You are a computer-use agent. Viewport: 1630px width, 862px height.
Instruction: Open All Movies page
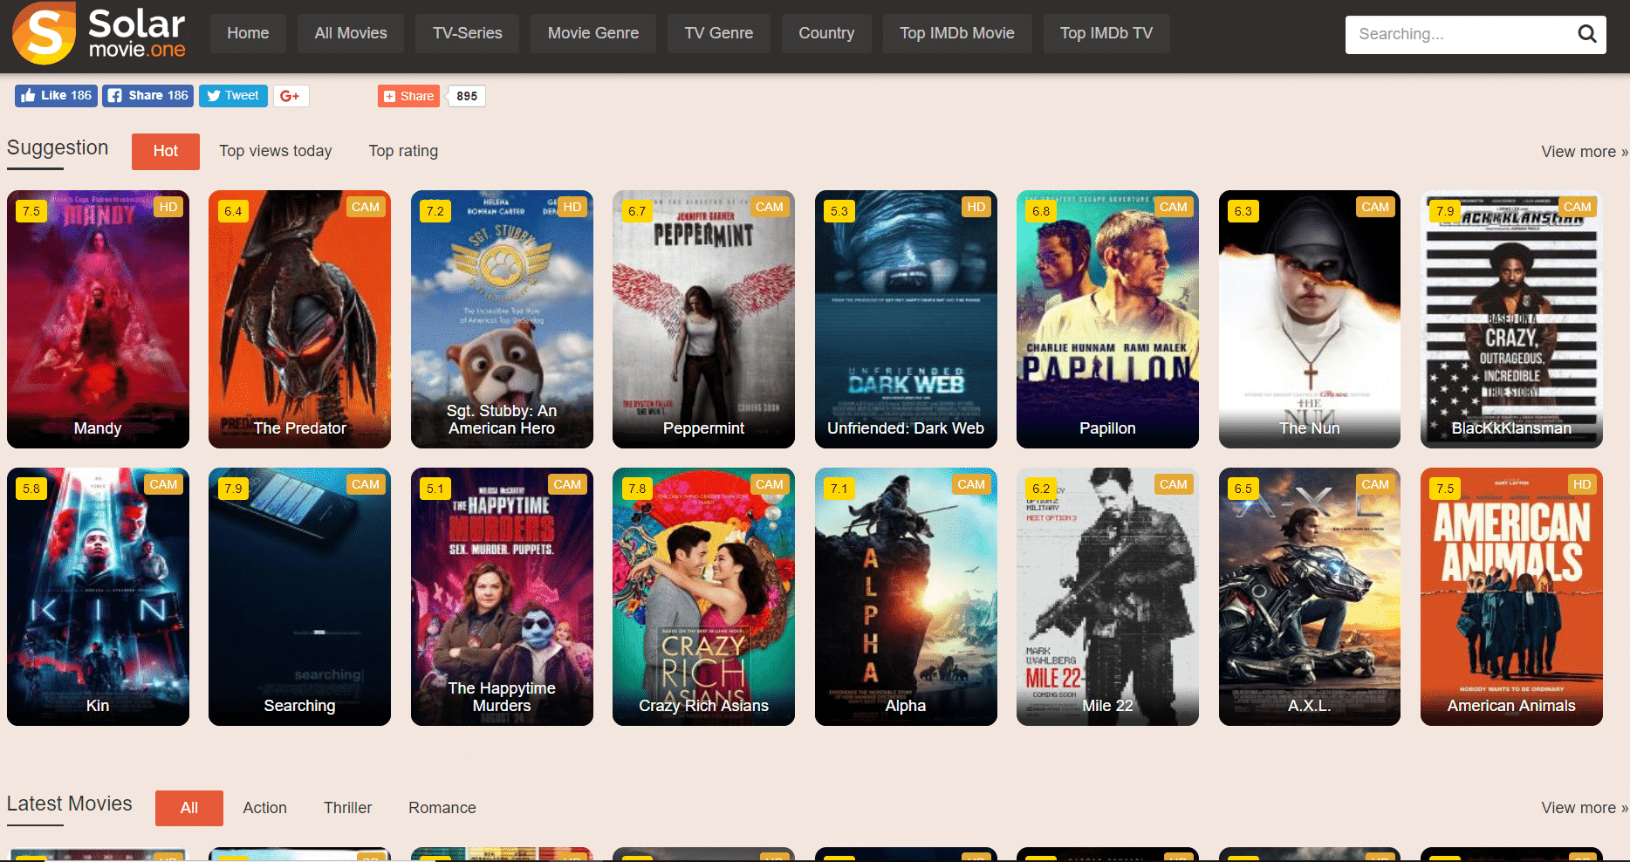point(351,33)
